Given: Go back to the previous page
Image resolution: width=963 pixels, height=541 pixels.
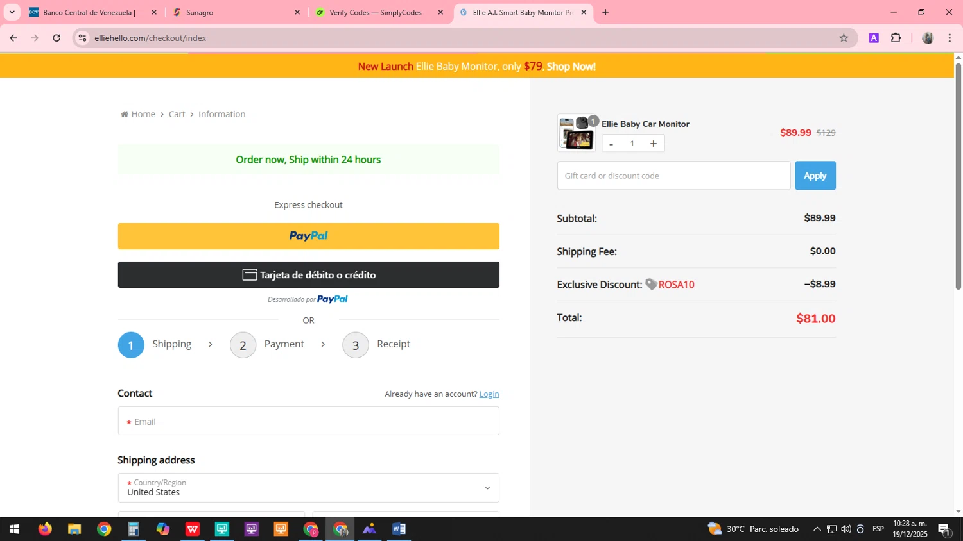Looking at the screenshot, I should (13, 38).
